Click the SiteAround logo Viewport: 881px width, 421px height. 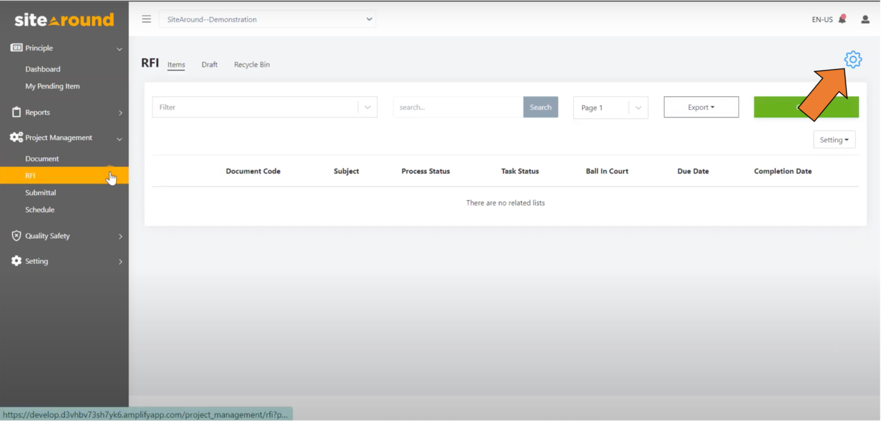63,19
